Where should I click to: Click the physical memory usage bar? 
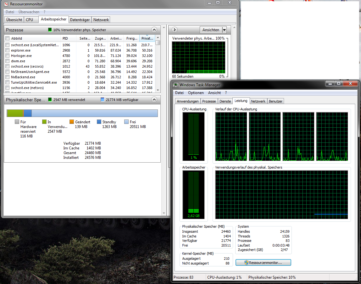pos(82,113)
